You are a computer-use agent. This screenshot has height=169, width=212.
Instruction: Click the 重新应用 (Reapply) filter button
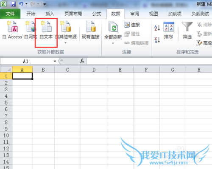(204, 34)
